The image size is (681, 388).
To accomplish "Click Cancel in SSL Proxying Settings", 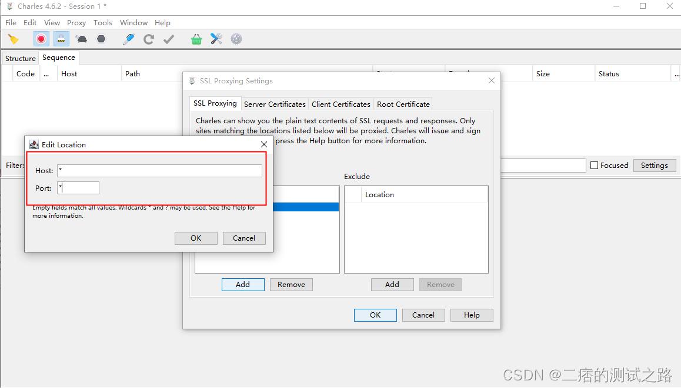I will point(423,315).
